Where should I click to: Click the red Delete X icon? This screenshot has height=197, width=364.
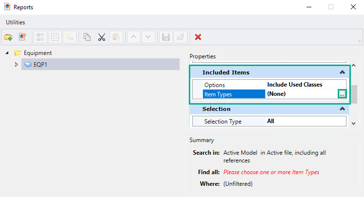(x=198, y=37)
